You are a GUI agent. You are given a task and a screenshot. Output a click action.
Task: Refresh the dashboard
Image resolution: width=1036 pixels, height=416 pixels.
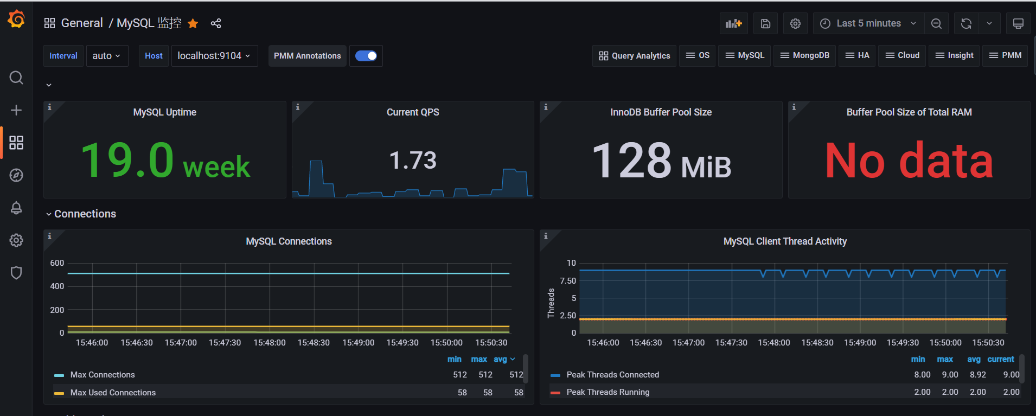966,23
